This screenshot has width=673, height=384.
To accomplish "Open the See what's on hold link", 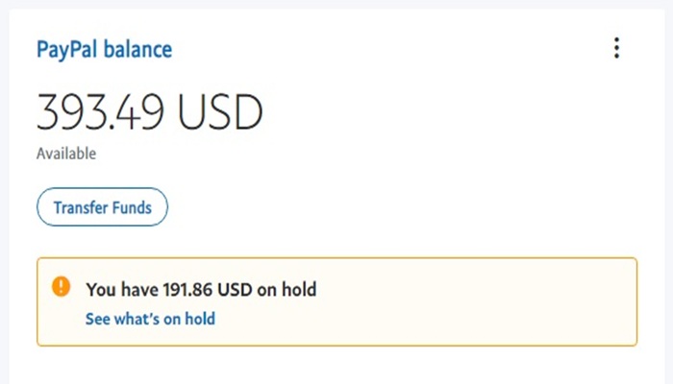I will (150, 319).
